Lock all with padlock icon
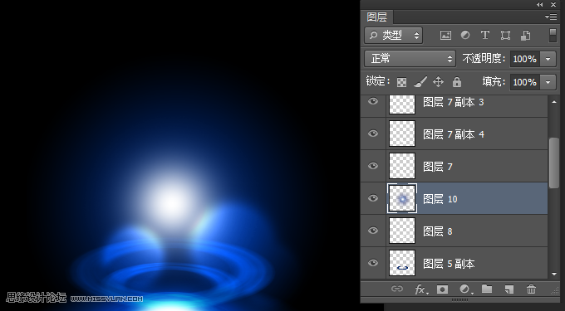The width and height of the screenshot is (565, 311). [x=457, y=82]
